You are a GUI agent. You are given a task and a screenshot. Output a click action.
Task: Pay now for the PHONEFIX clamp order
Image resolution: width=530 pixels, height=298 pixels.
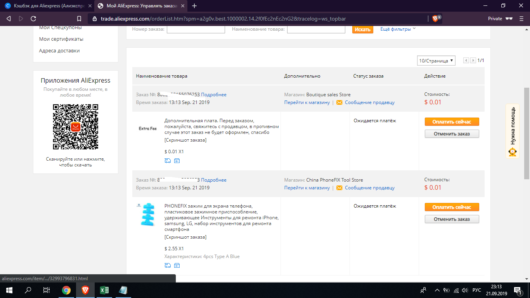point(452,207)
